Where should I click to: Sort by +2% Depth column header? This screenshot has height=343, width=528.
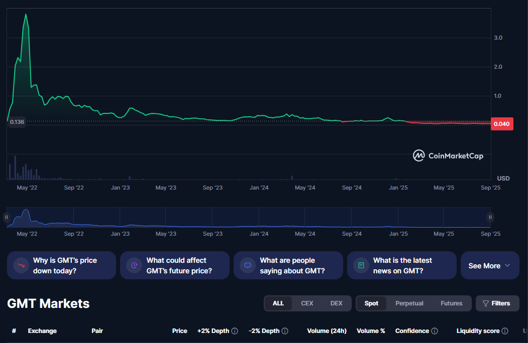click(x=213, y=331)
